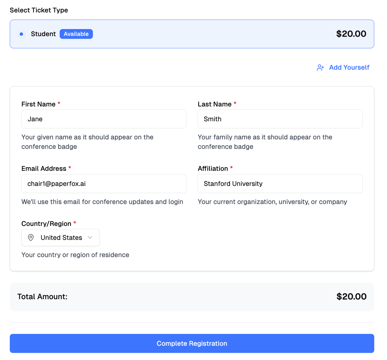Click the location pin icon in Country field
This screenshot has width=387, height=360.
pos(31,238)
